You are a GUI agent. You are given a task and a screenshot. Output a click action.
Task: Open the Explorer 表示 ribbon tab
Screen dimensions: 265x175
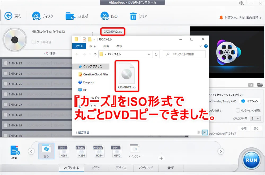(119, 46)
